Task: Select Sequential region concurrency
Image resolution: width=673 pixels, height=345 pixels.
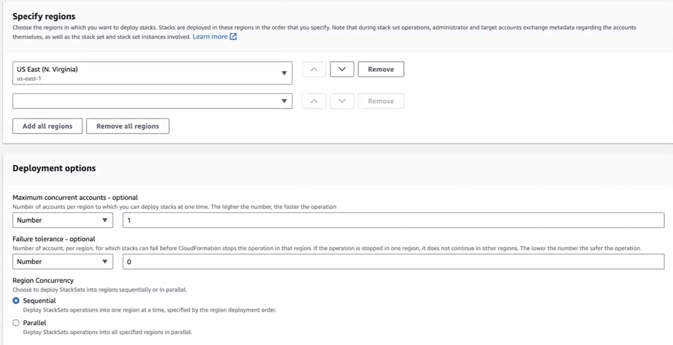Action: click(x=16, y=301)
